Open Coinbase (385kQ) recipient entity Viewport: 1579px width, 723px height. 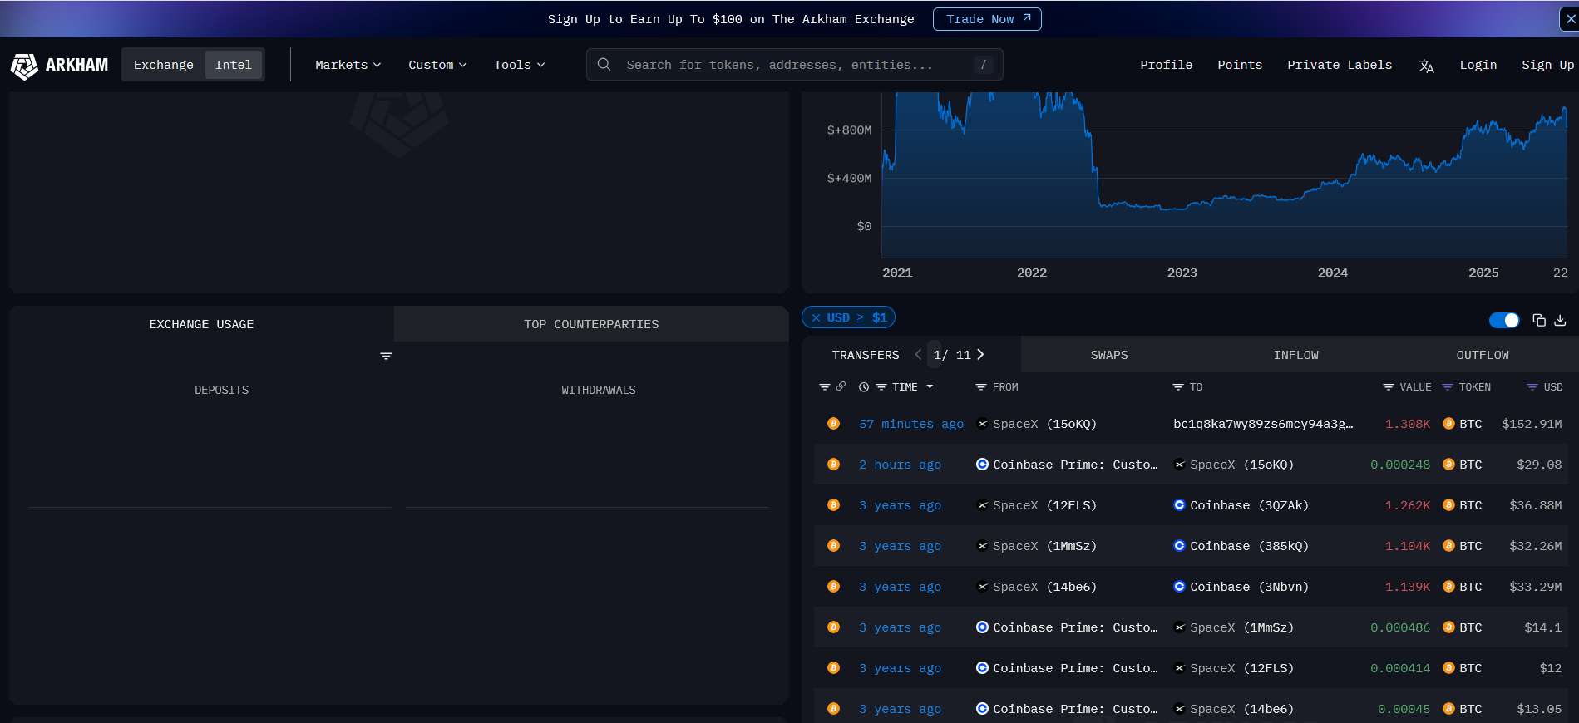(1241, 546)
